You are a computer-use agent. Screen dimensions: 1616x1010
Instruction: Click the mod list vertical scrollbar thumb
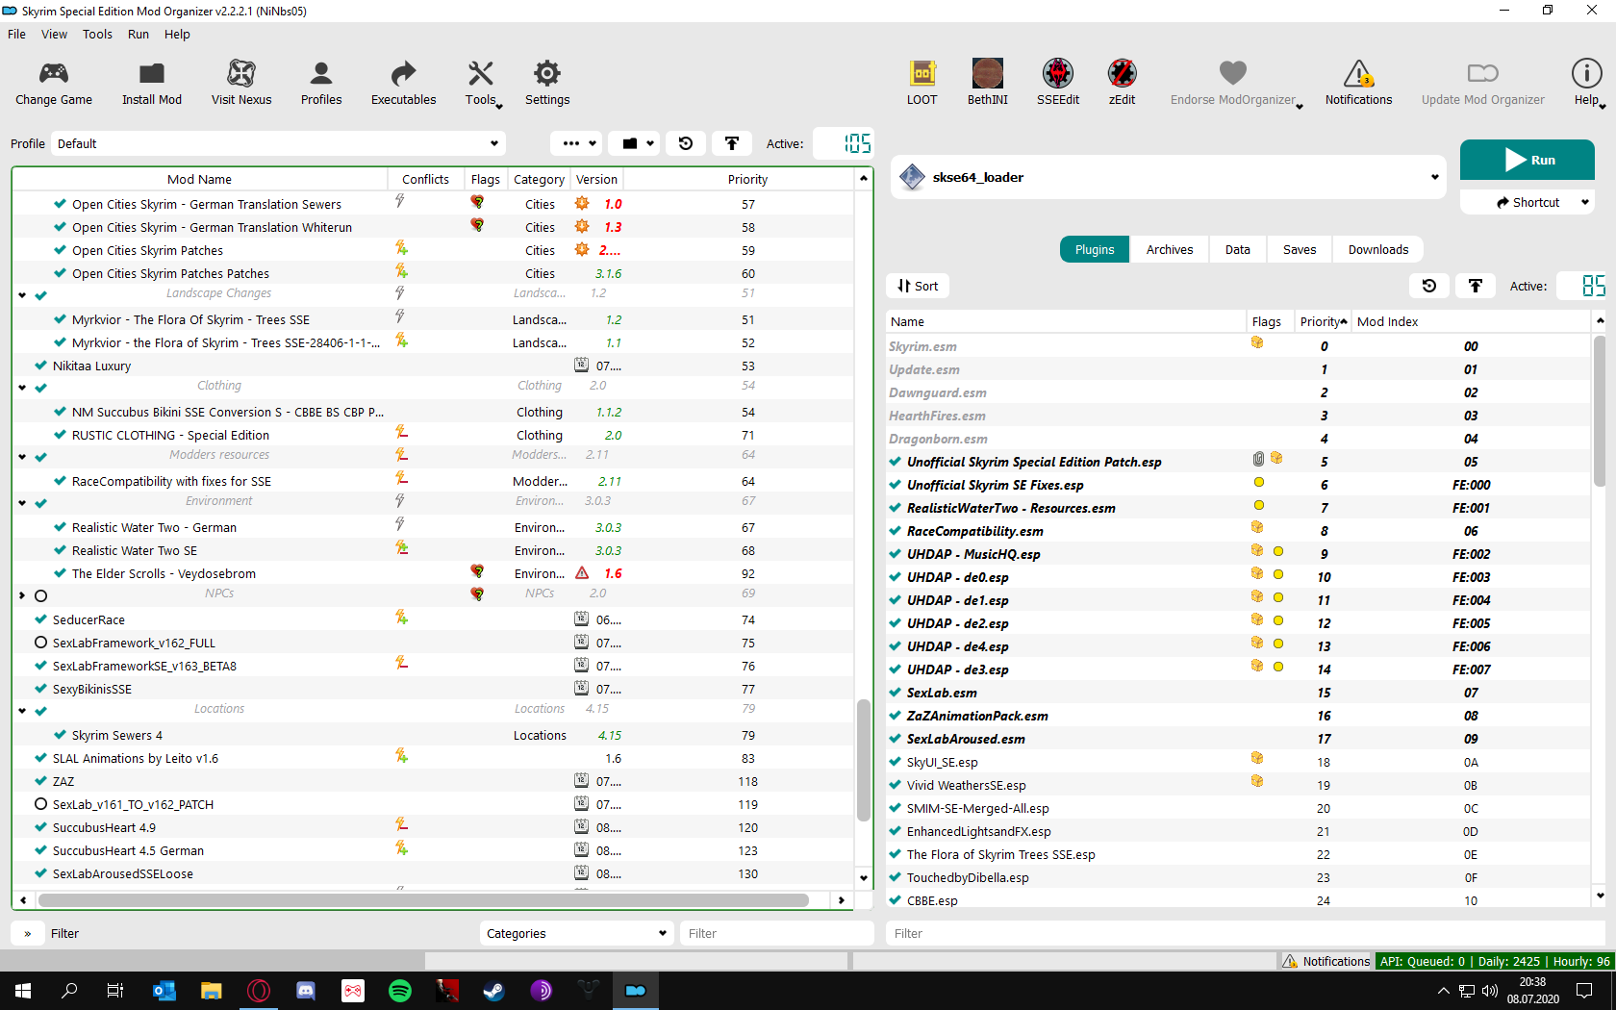864,760
